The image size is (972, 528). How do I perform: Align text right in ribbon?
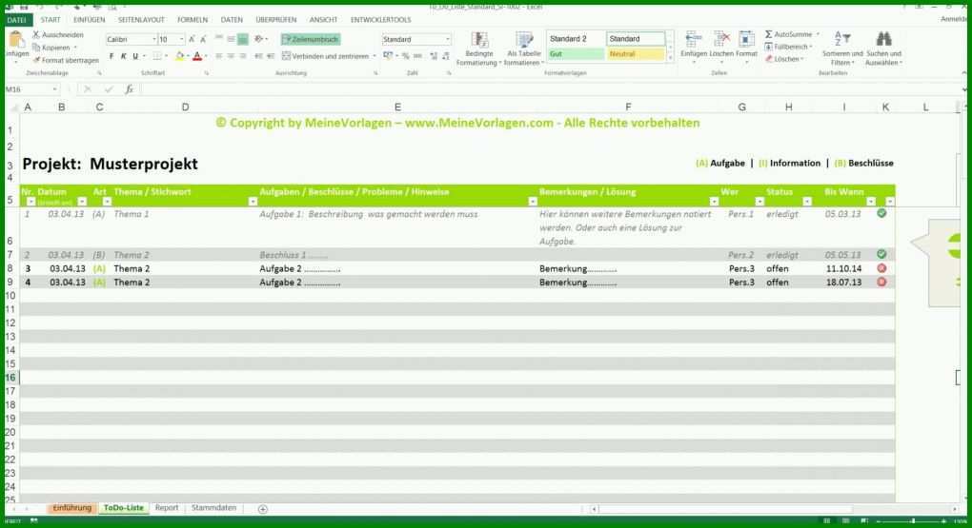pyautogui.click(x=242, y=56)
